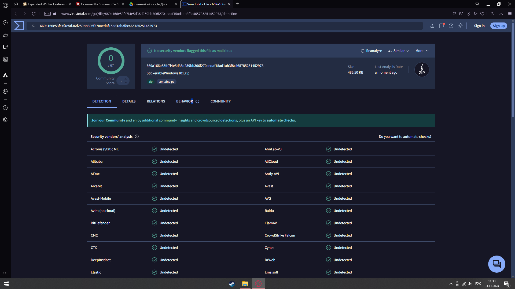Click the ZIP file type icon
This screenshot has width=515, height=289.
[x=422, y=70]
